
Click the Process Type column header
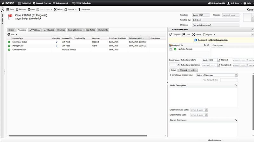tap(31, 38)
